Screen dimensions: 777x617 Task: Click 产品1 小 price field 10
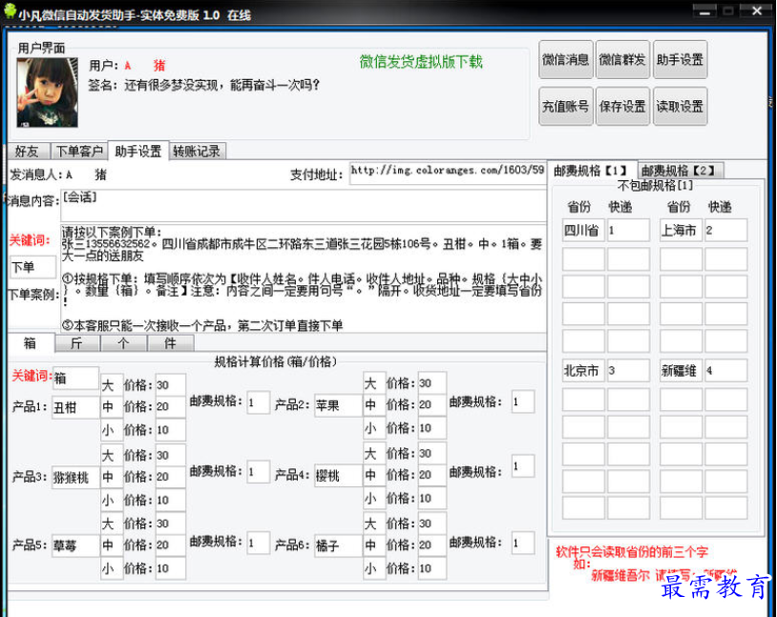(x=171, y=430)
